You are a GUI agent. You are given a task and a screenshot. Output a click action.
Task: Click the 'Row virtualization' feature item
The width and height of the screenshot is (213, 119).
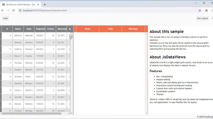(164, 76)
